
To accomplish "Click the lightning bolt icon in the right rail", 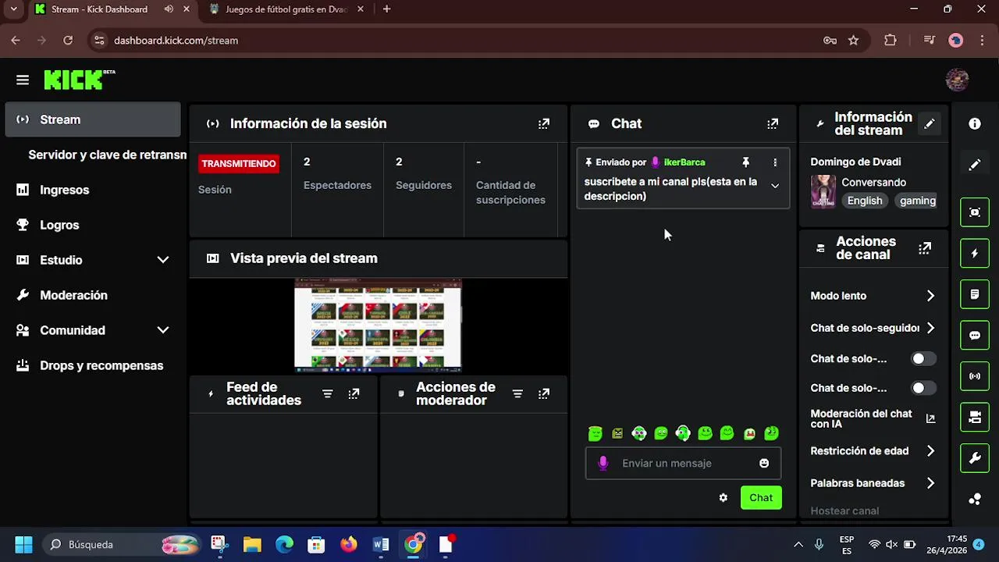I will pos(975,253).
